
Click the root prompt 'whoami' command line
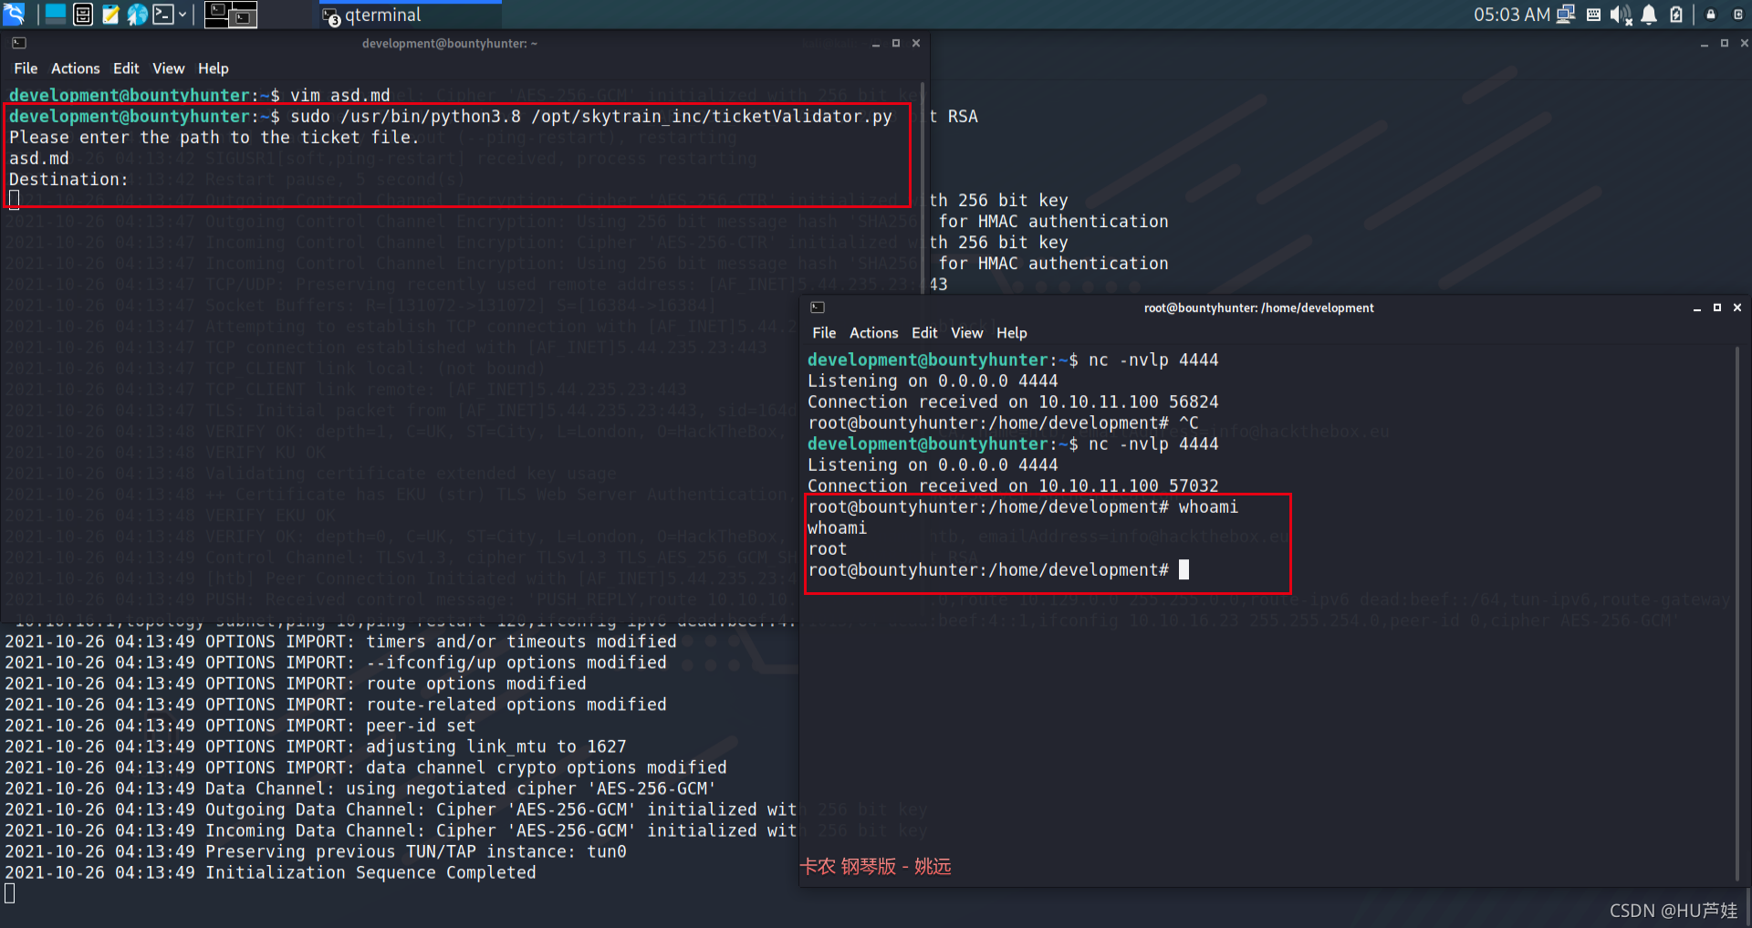click(1023, 506)
